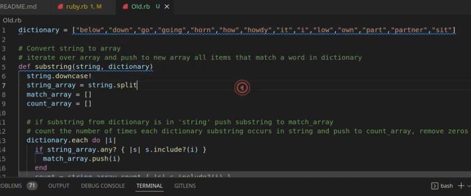The width and height of the screenshot is (471, 196).
Task: Click "count_array = []" on line 9
Action: (59, 103)
